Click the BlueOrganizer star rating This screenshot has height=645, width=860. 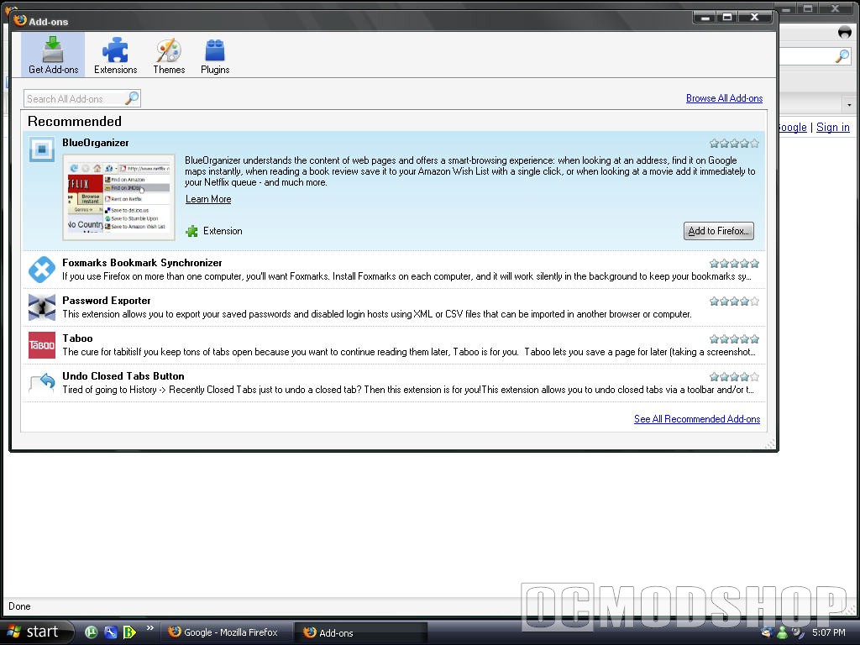tap(734, 144)
